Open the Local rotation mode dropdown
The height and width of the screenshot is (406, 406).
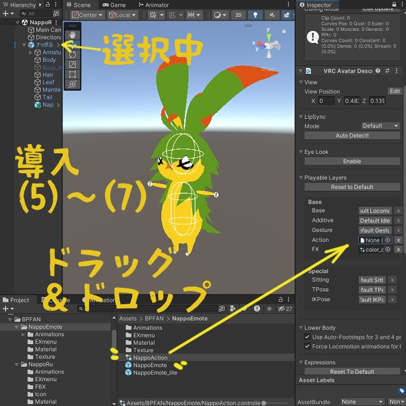(x=123, y=15)
